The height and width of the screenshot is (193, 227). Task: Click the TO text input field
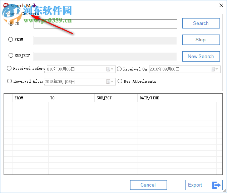(105, 24)
